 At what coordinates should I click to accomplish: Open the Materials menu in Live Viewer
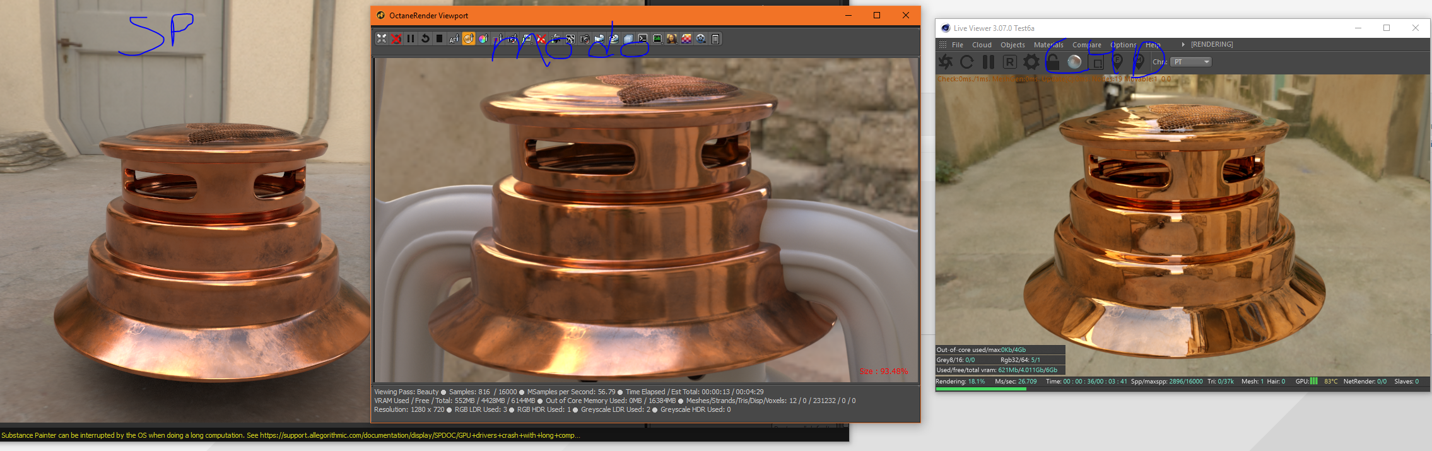(x=1048, y=45)
